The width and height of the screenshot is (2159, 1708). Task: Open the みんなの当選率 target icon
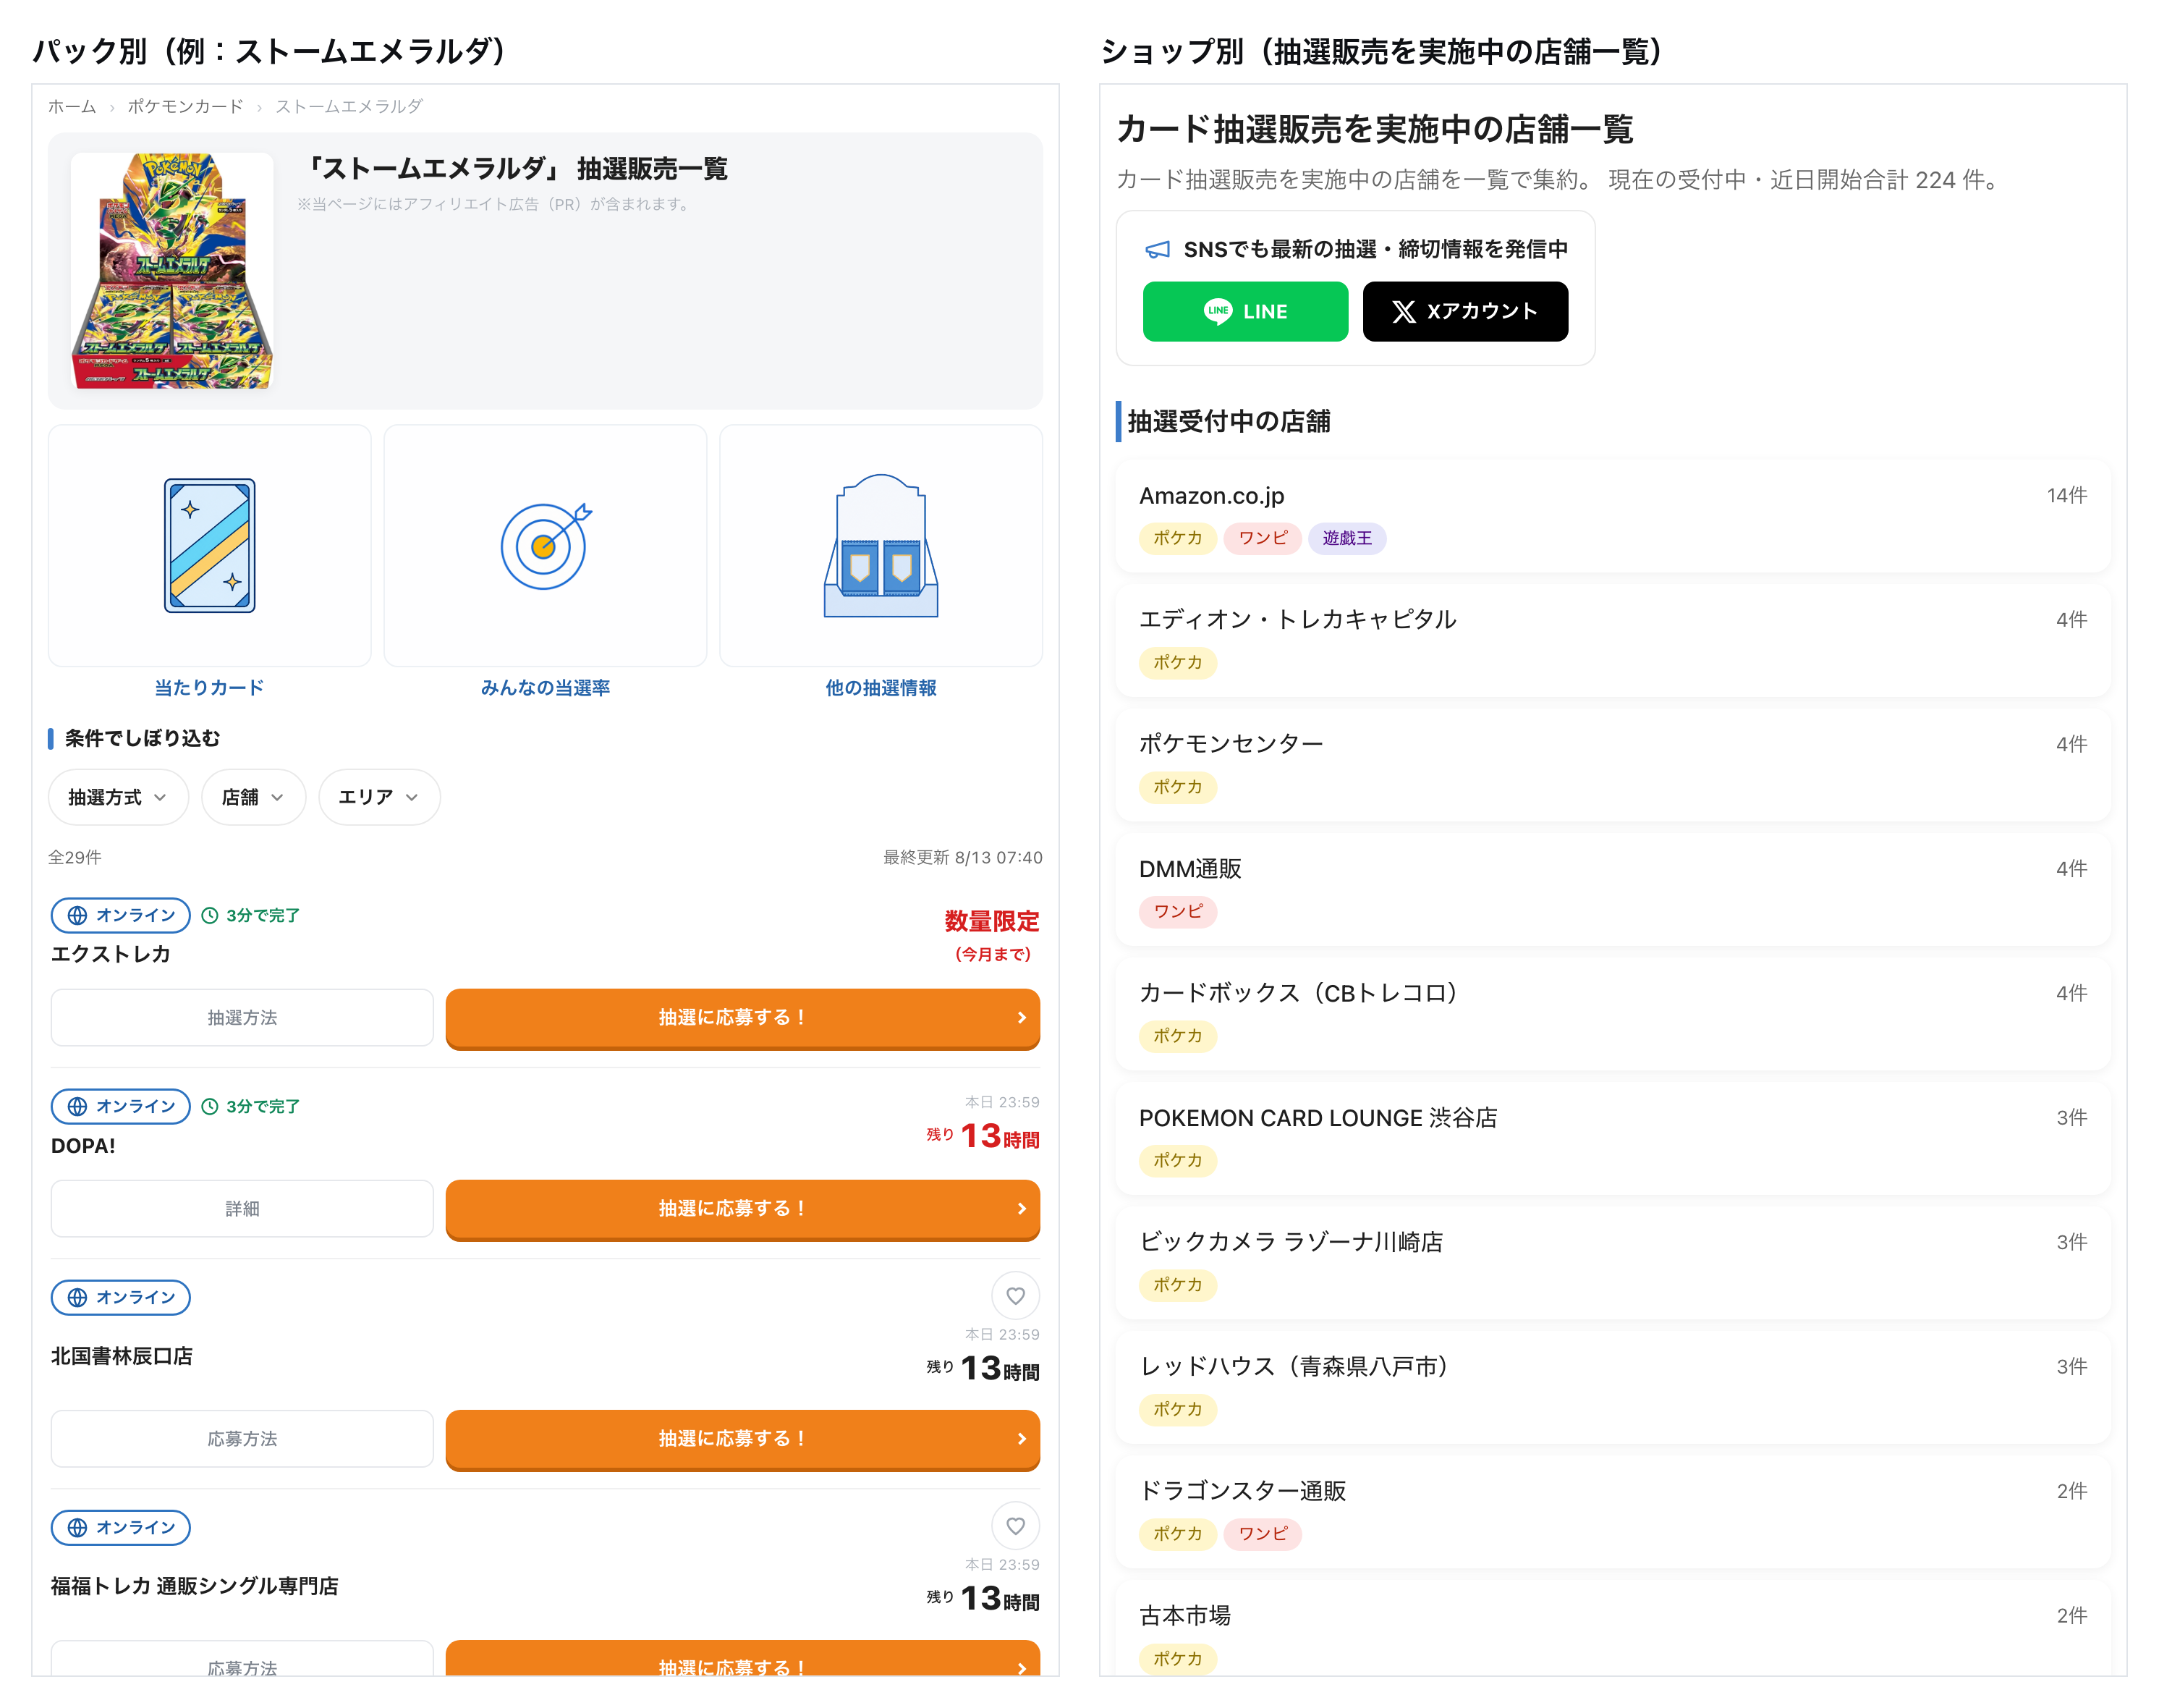point(546,545)
